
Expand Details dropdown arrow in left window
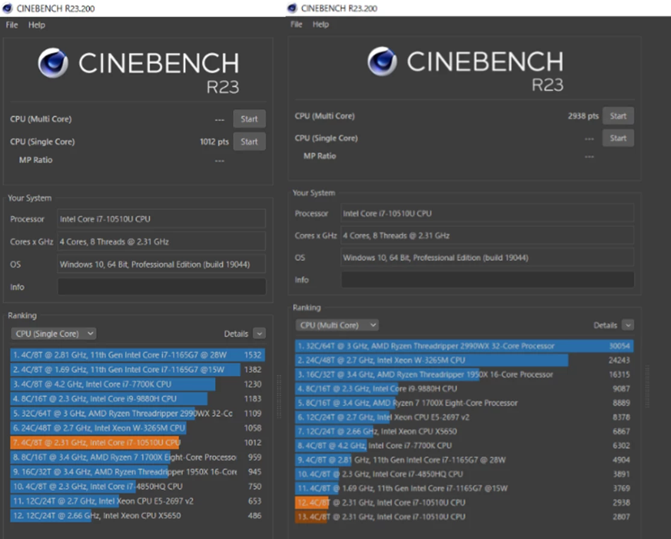[x=259, y=333]
